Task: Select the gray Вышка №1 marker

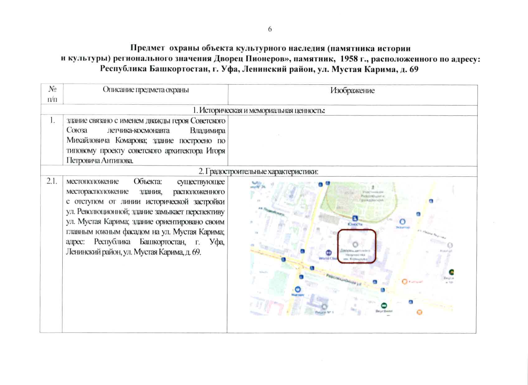Action: (x=324, y=307)
